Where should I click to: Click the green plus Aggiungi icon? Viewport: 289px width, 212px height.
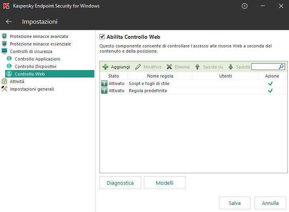(105, 67)
